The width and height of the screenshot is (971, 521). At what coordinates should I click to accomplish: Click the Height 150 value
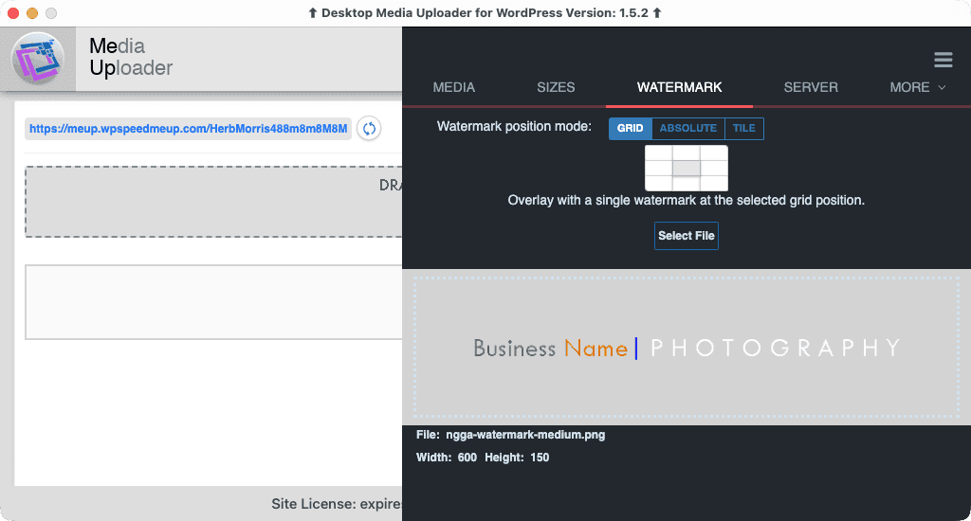(540, 458)
